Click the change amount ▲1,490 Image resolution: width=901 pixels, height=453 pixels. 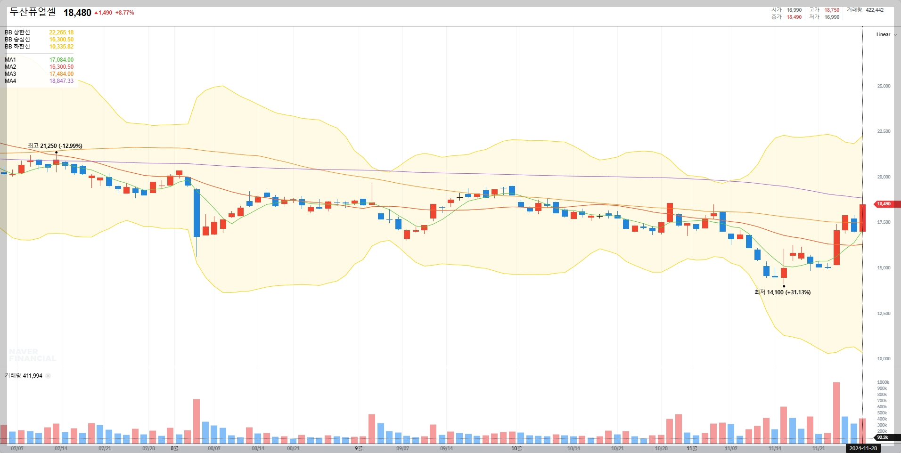point(103,13)
